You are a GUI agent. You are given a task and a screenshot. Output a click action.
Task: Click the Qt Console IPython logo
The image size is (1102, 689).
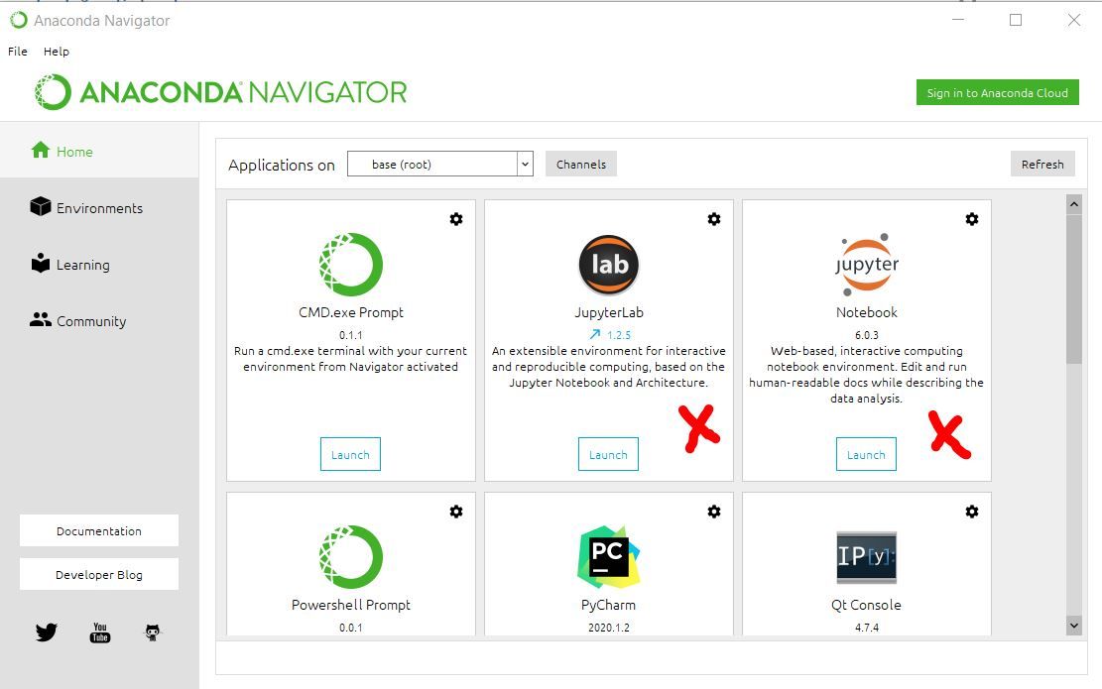[867, 557]
